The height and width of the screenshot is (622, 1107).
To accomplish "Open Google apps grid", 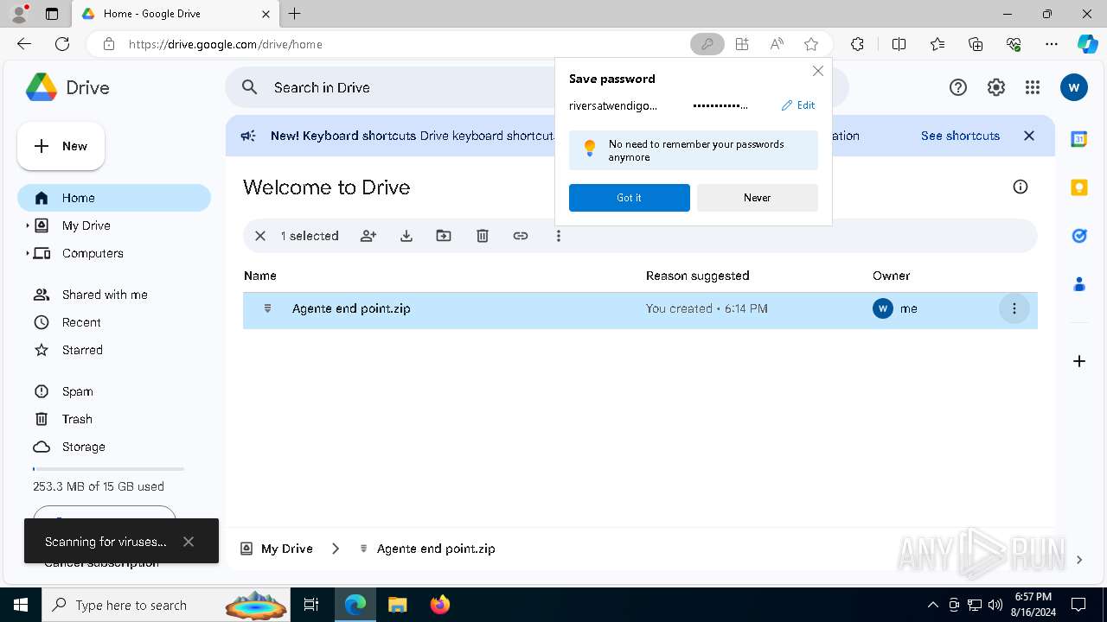I will (x=1033, y=87).
